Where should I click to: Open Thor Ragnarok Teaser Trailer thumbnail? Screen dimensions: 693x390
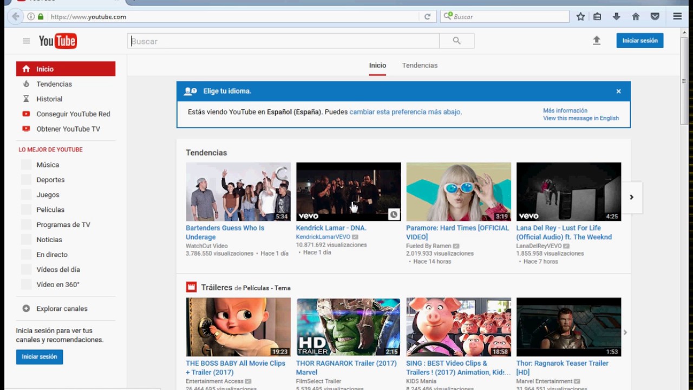click(568, 327)
